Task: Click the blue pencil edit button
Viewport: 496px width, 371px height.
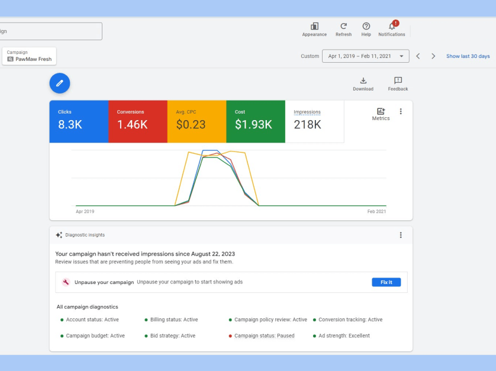Action: click(59, 83)
